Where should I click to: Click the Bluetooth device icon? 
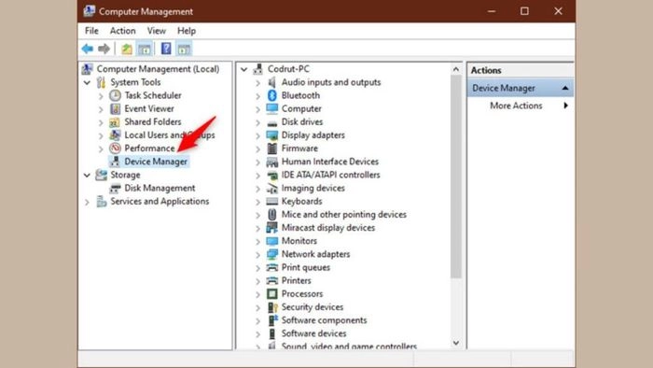pyautogui.click(x=272, y=95)
